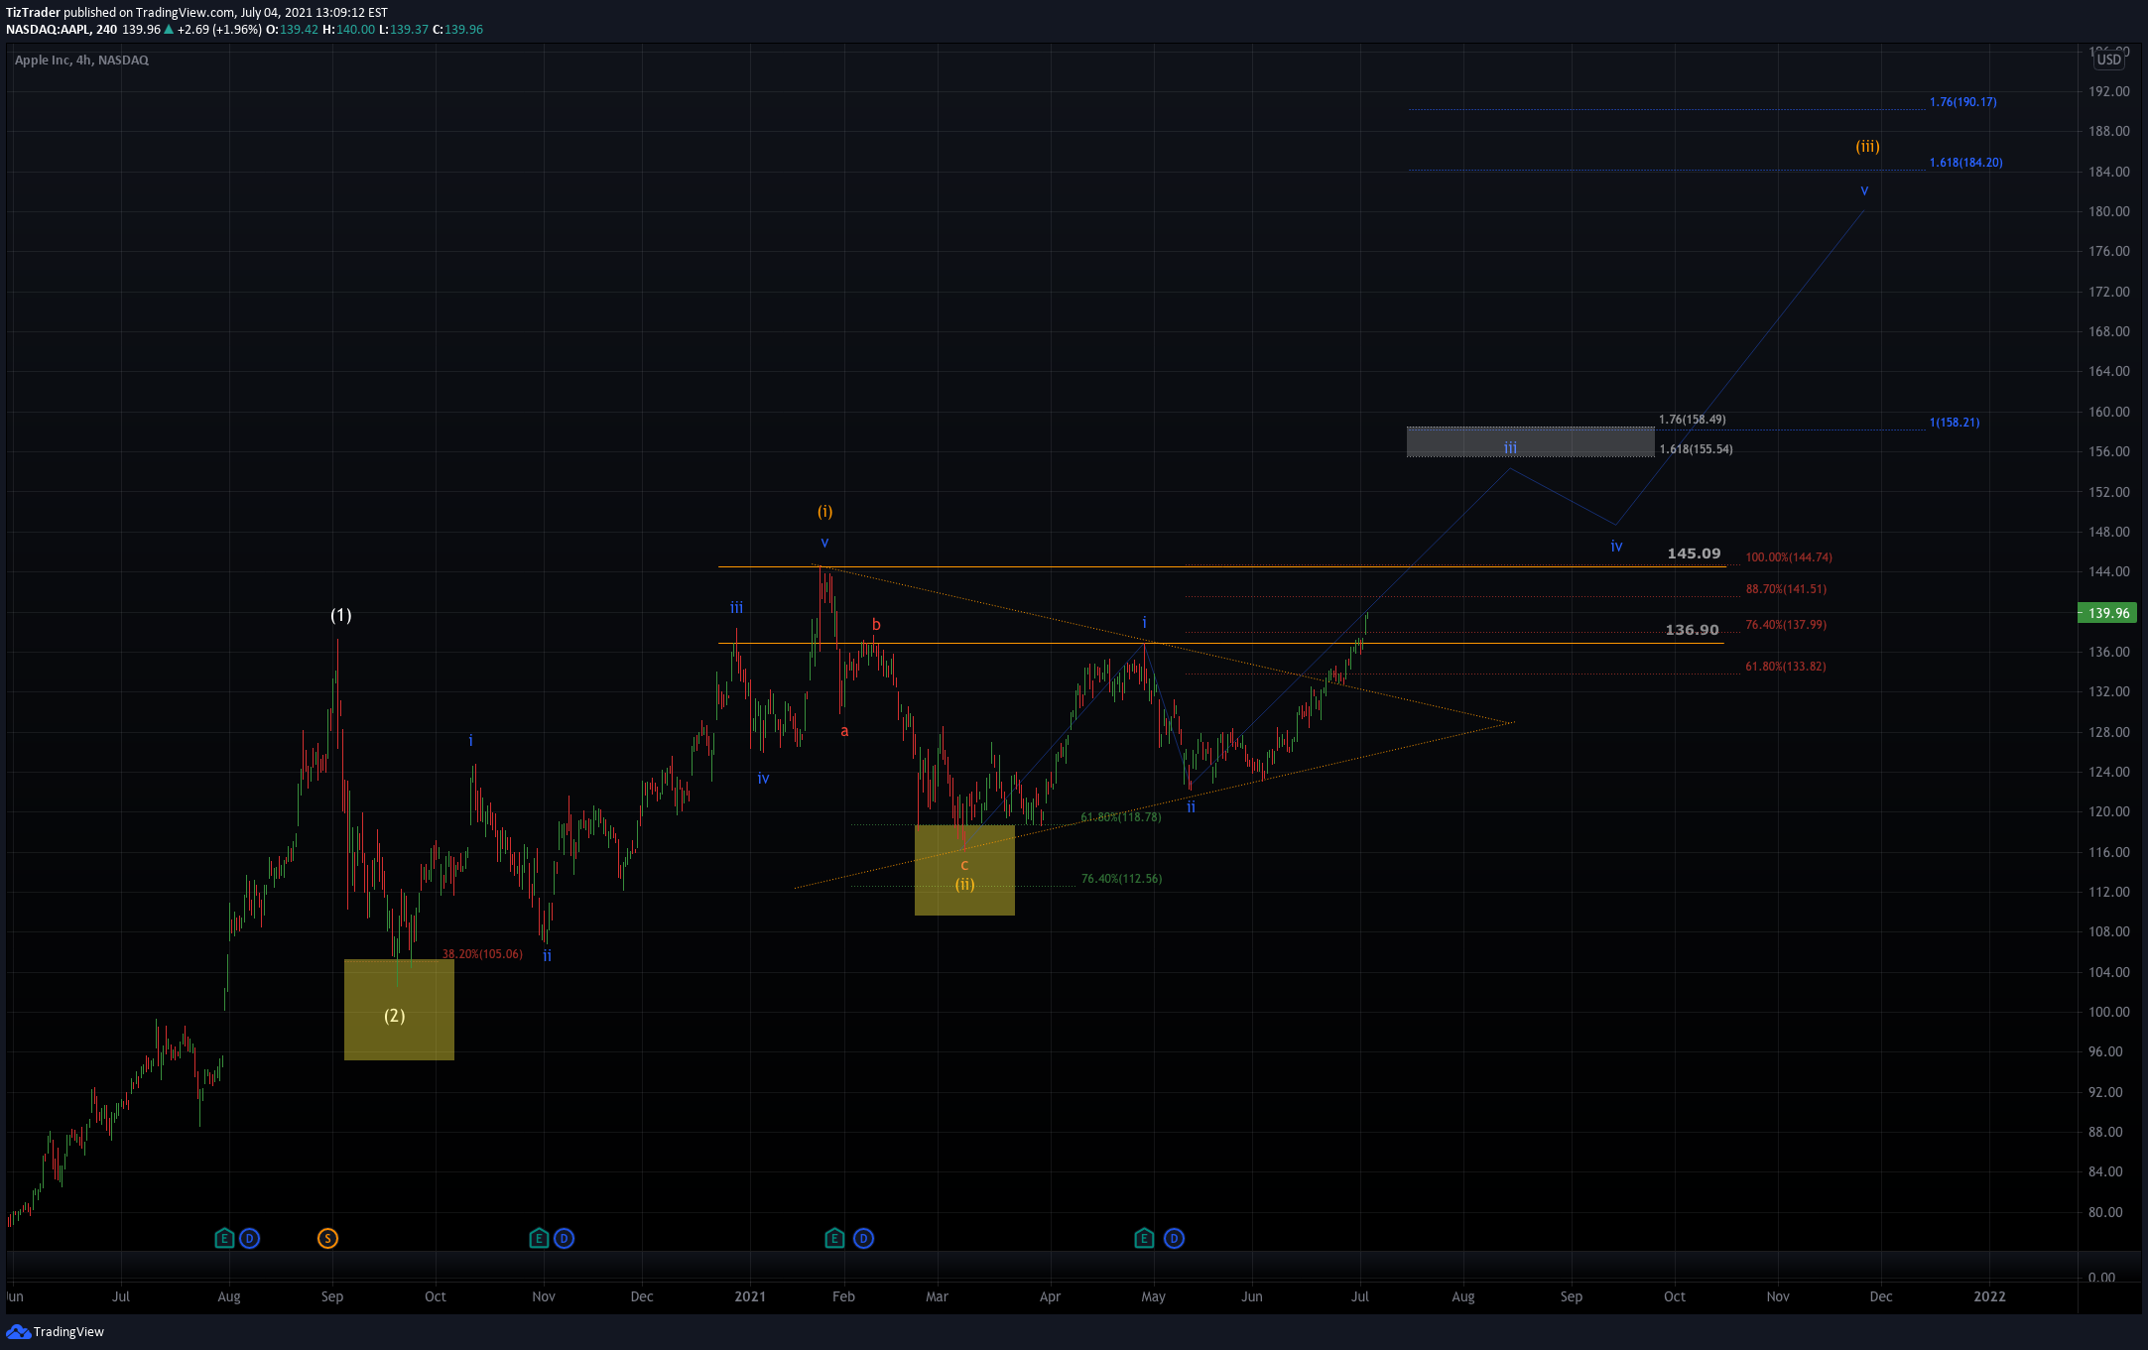Click the Dec label before 2022
2148x1350 pixels.
tap(1880, 1295)
